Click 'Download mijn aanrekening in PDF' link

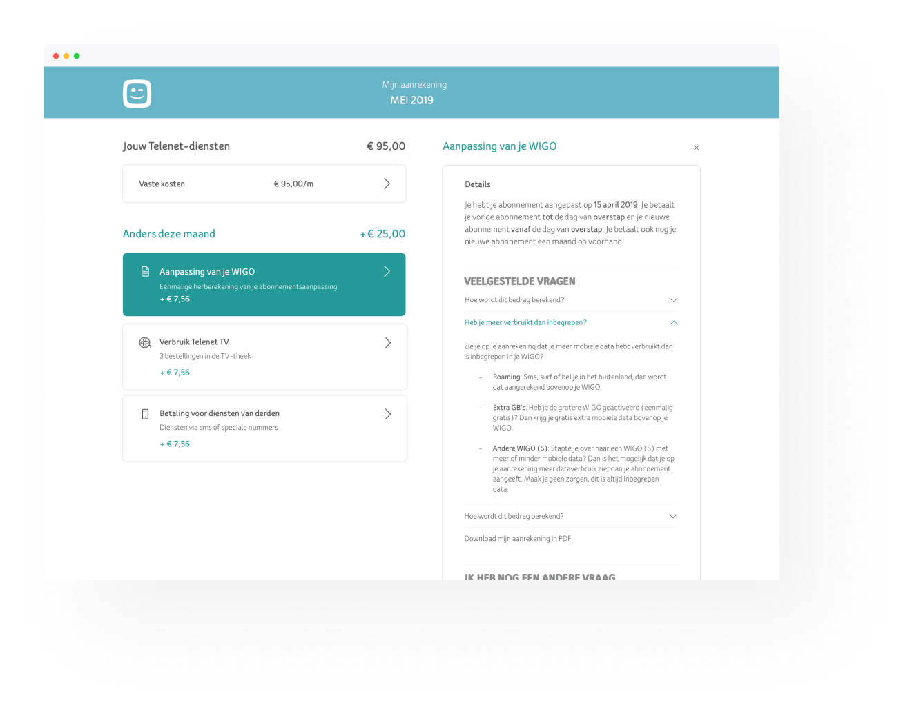tap(517, 539)
